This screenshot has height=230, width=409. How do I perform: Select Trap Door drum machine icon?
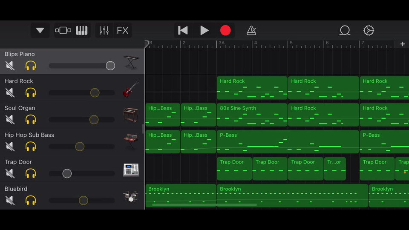[131, 170]
